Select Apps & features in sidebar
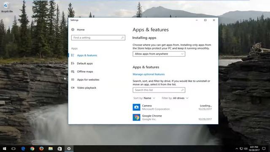This screenshot has width=270, height=152. pos(87,55)
